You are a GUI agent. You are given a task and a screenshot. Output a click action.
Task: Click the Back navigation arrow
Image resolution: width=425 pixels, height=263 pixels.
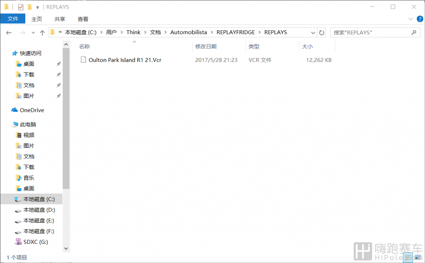click(x=9, y=32)
